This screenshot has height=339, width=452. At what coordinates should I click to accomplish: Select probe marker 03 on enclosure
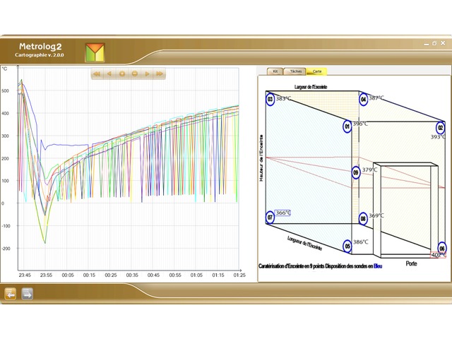pyautogui.click(x=270, y=100)
